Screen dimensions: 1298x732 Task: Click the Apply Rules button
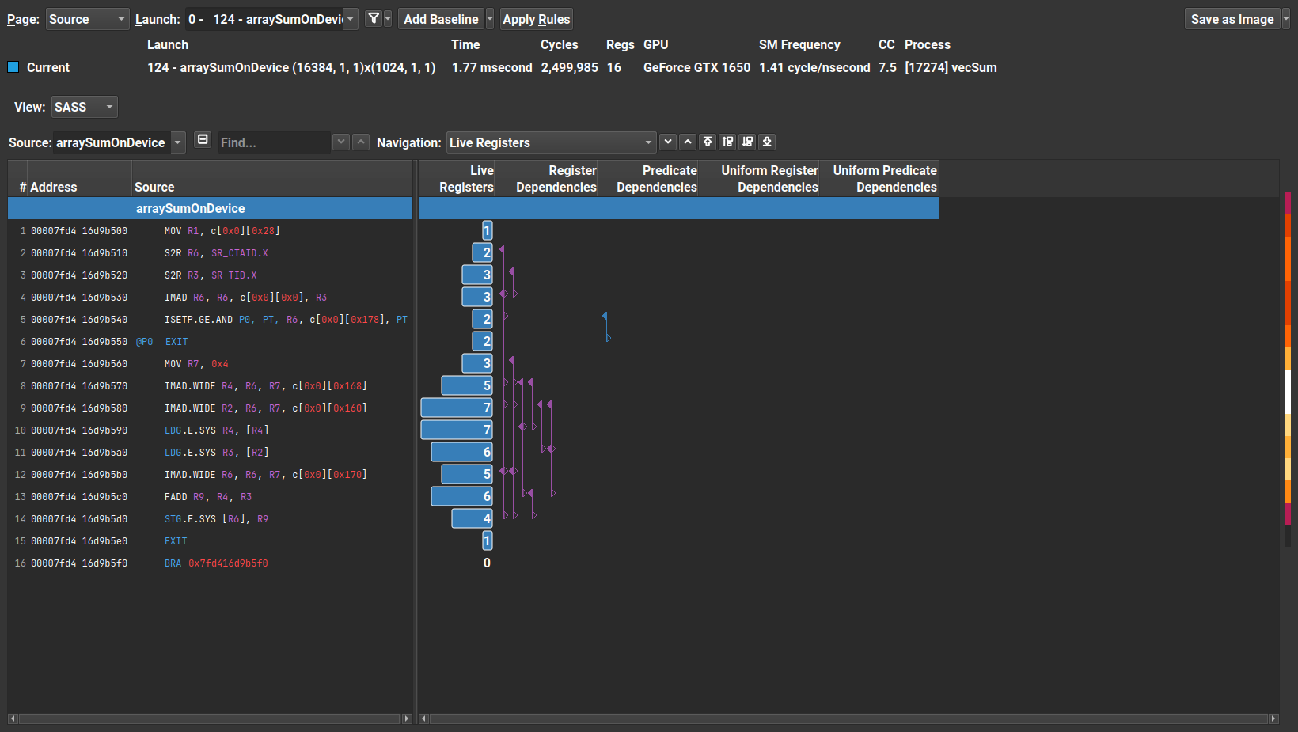click(x=536, y=19)
